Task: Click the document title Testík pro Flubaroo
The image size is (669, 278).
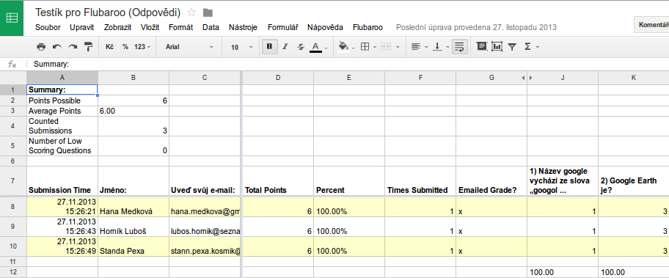Action: point(108,12)
